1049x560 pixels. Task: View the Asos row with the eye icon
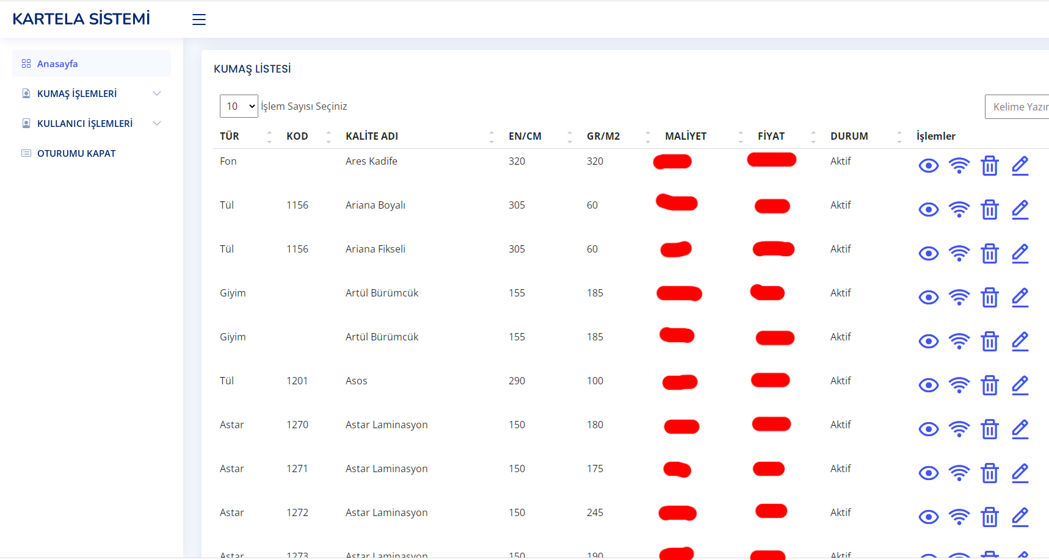pos(929,385)
